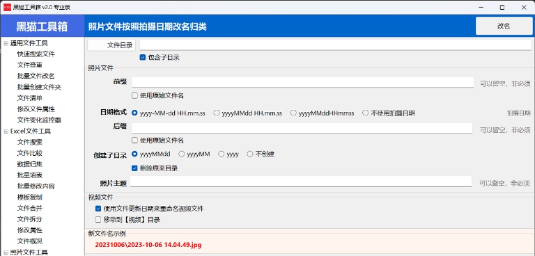This screenshot has width=535, height=256.
Task: Select yyyy-MM-dd HH.mm.ss date format
Action: [x=134, y=113]
